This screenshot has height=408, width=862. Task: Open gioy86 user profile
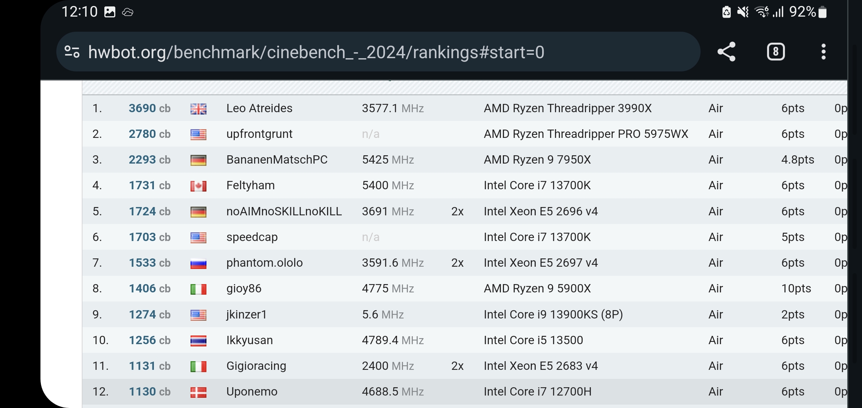244,289
